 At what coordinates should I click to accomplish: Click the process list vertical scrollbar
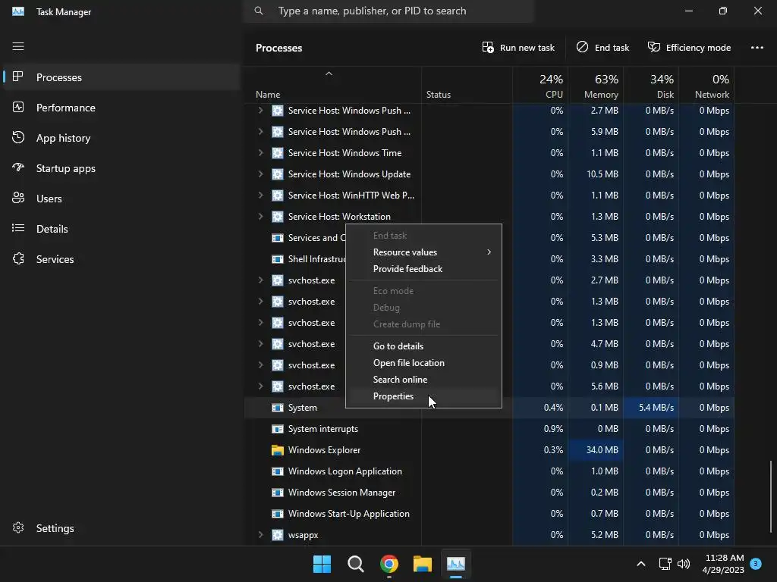tap(771, 496)
